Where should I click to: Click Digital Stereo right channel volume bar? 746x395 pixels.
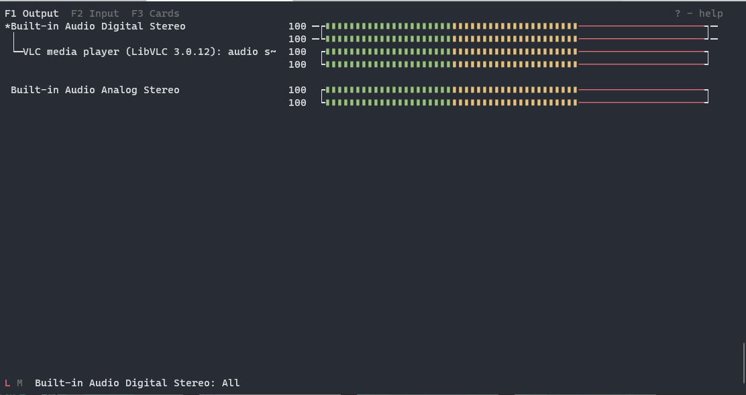(515, 39)
